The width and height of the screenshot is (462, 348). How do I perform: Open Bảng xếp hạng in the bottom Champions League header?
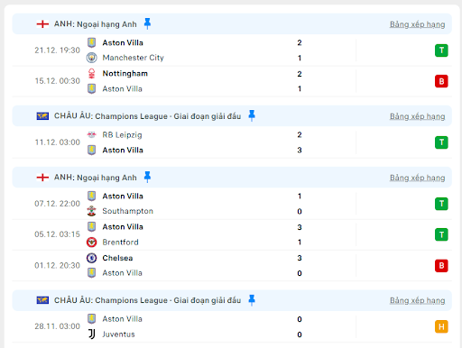pos(417,300)
